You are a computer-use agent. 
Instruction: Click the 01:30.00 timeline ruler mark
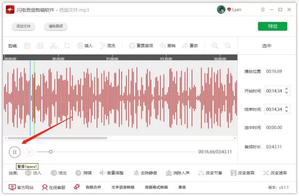click(166, 59)
